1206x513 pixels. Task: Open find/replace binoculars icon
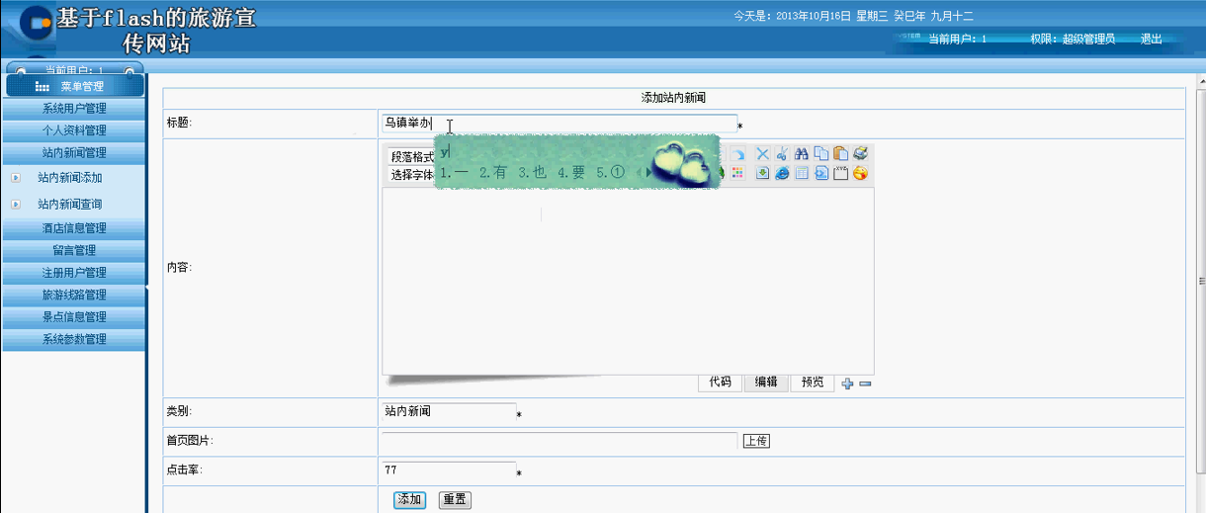(802, 153)
